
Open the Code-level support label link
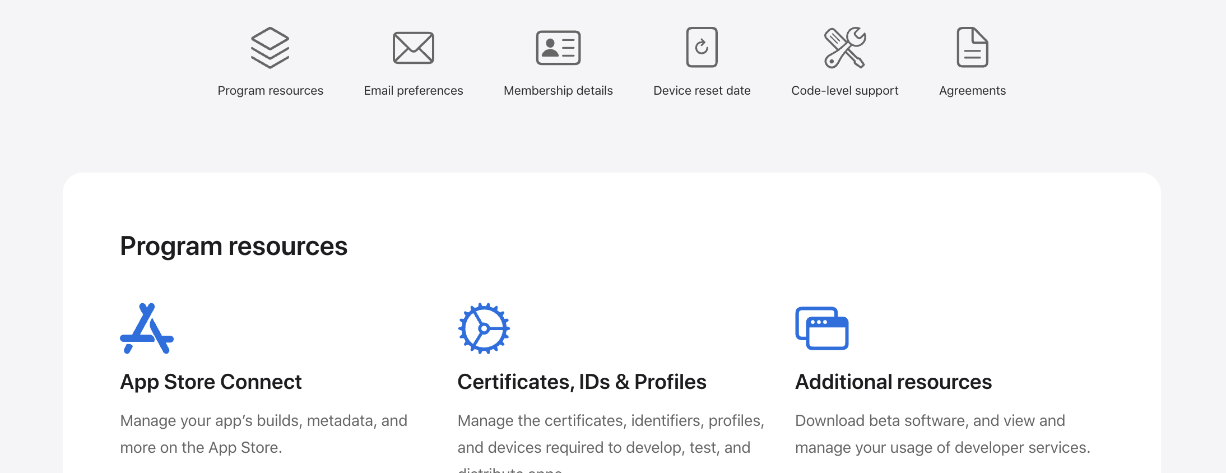pos(845,91)
